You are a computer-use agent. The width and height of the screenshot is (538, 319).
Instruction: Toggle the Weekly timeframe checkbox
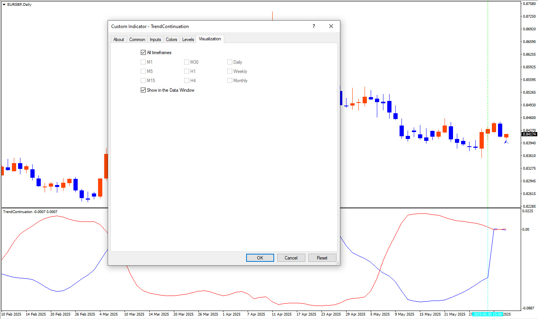(230, 71)
